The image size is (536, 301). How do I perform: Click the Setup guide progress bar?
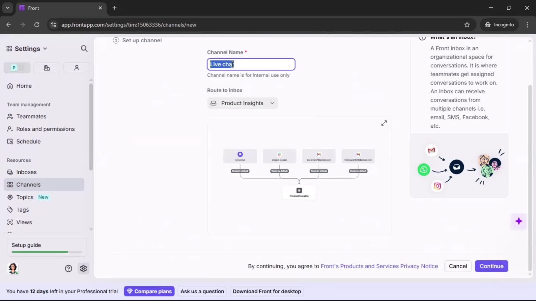tap(47, 252)
